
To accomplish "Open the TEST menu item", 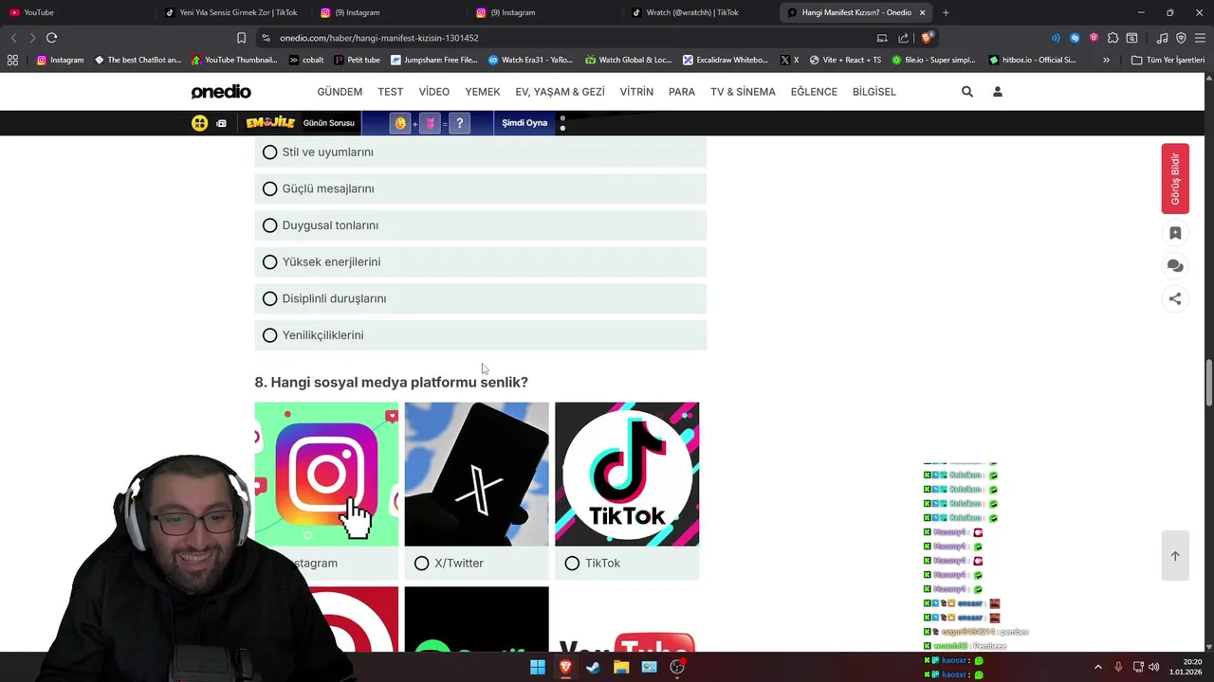I will pyautogui.click(x=391, y=92).
